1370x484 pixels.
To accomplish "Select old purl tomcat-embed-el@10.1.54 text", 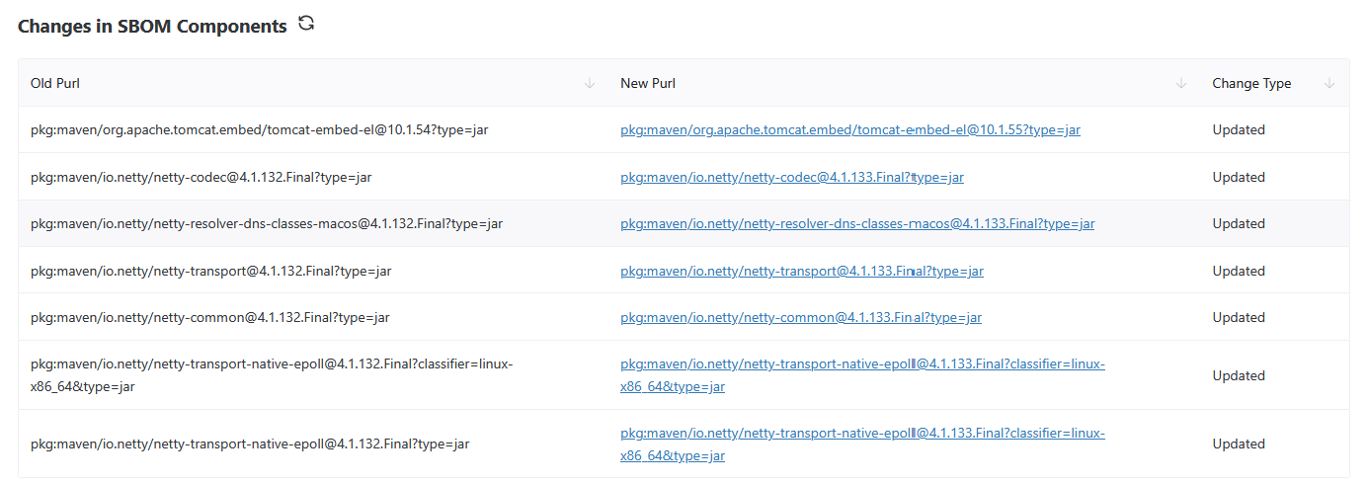I will click(x=260, y=129).
